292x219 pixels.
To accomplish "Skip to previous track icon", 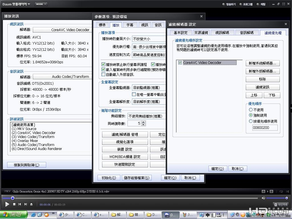I will pos(20,204).
